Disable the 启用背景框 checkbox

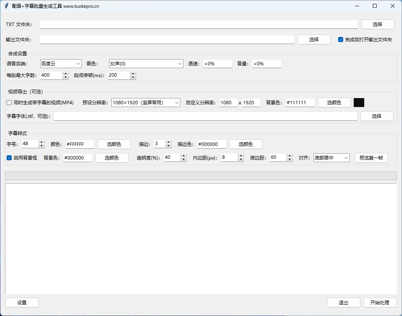click(8, 158)
